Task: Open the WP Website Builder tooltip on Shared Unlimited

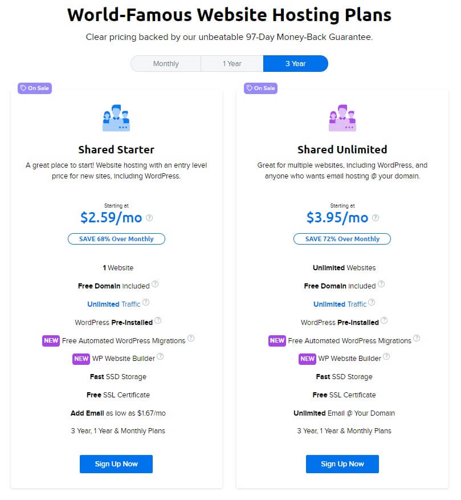Action: [x=386, y=356]
